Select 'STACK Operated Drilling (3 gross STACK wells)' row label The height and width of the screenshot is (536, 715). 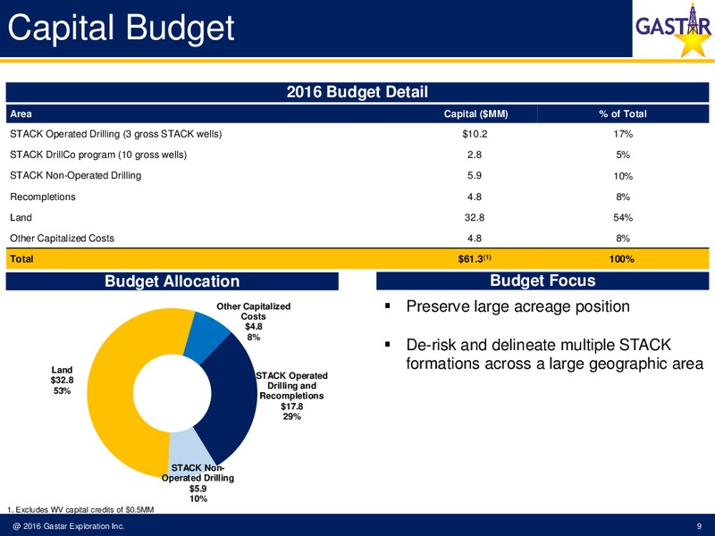pos(116,134)
